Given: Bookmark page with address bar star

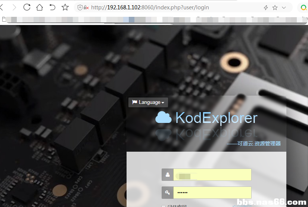Looking at the screenshot, I should tap(275, 7).
